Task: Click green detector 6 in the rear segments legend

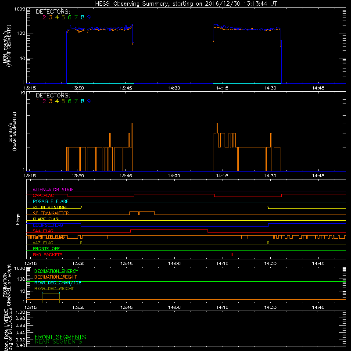Action: pyautogui.click(x=70, y=101)
